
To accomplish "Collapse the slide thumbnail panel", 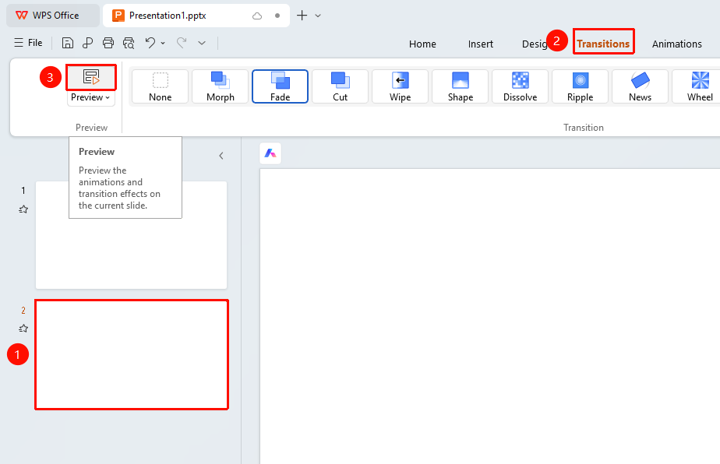I will (221, 156).
